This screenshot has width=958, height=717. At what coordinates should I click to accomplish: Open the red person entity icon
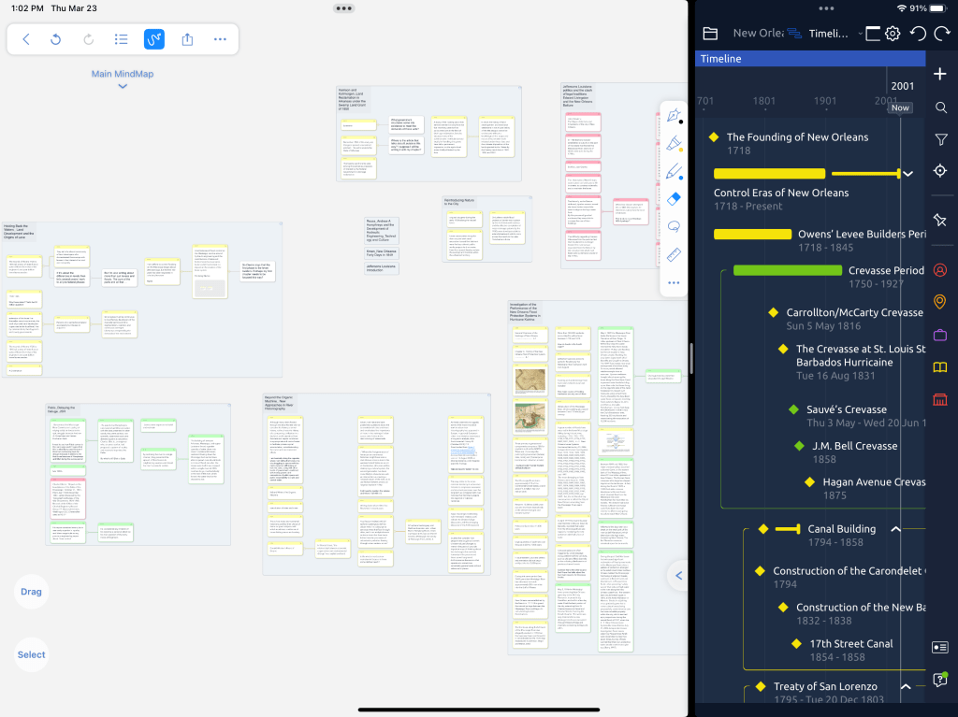[x=940, y=270]
